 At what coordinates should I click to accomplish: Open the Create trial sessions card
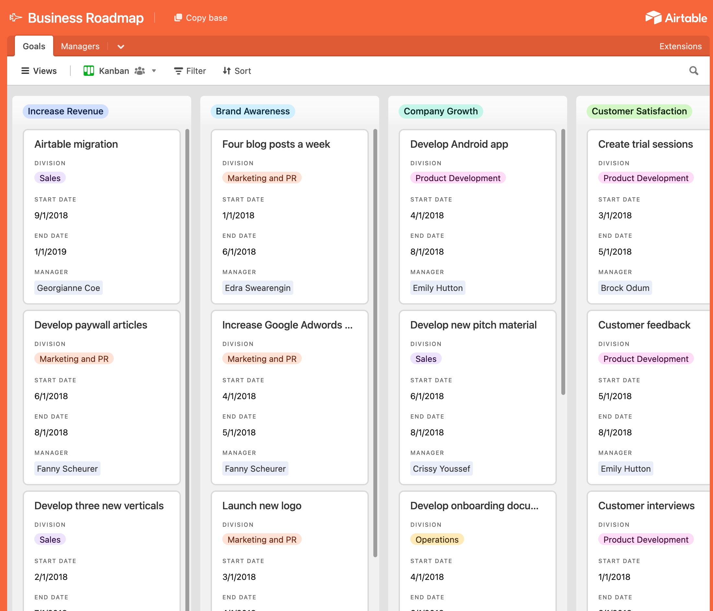[x=649, y=216]
